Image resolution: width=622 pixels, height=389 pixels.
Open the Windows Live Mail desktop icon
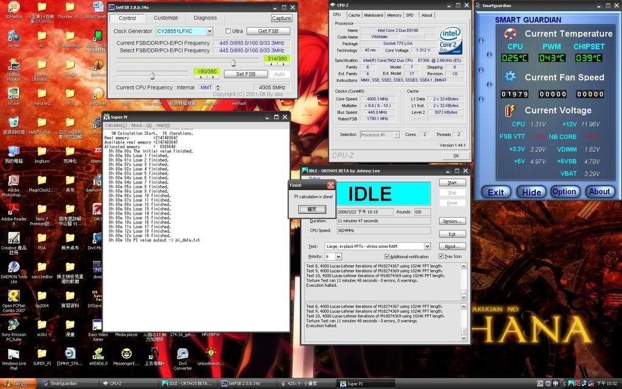pyautogui.click(x=13, y=353)
